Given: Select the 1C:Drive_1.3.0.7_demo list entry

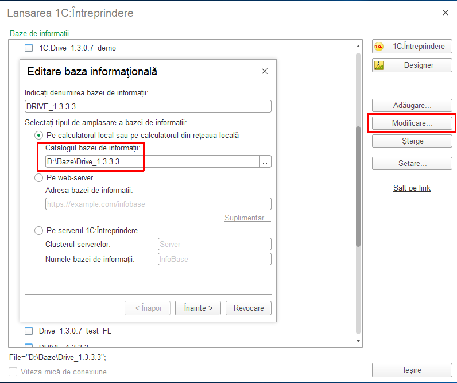Looking at the screenshot, I should point(78,48).
